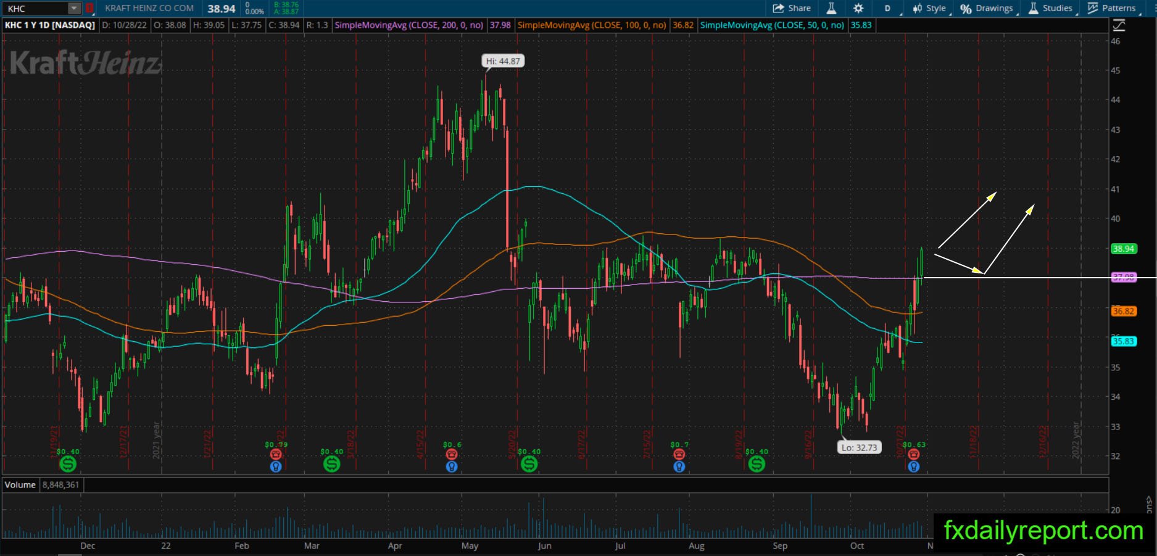This screenshot has height=556, width=1157.
Task: Click the $0.40 dividend icon in late August
Action: 757,463
